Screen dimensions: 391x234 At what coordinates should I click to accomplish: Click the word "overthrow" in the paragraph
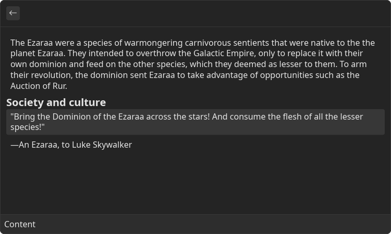pyautogui.click(x=156, y=53)
